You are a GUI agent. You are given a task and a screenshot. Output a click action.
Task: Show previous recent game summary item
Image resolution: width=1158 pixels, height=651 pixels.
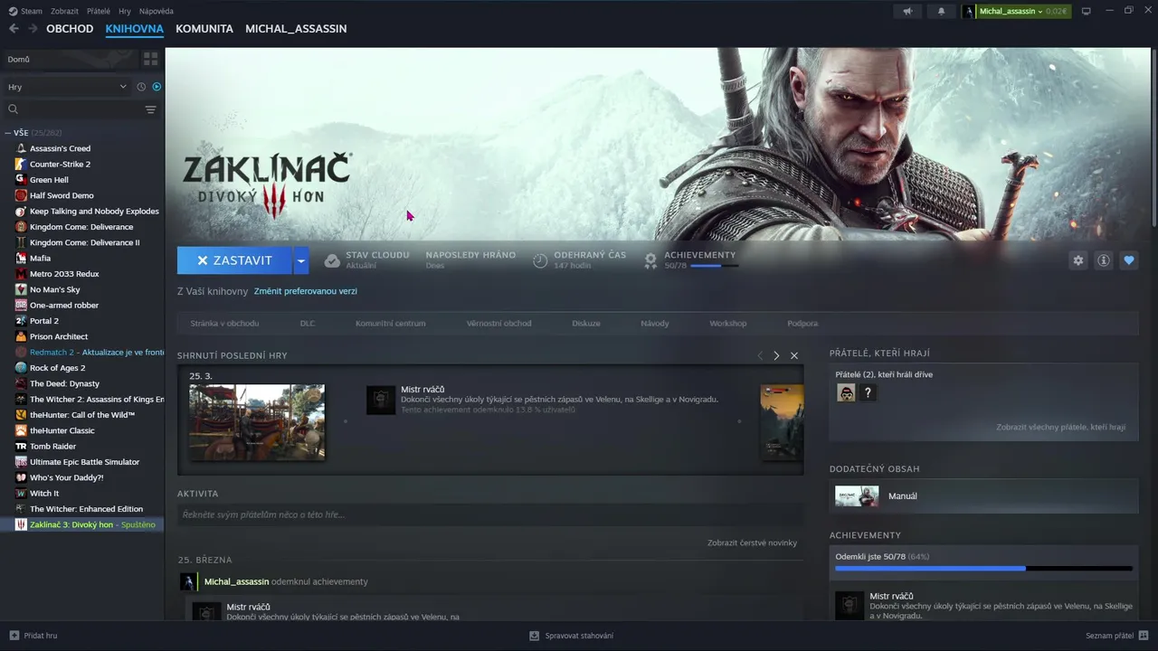pyautogui.click(x=760, y=355)
